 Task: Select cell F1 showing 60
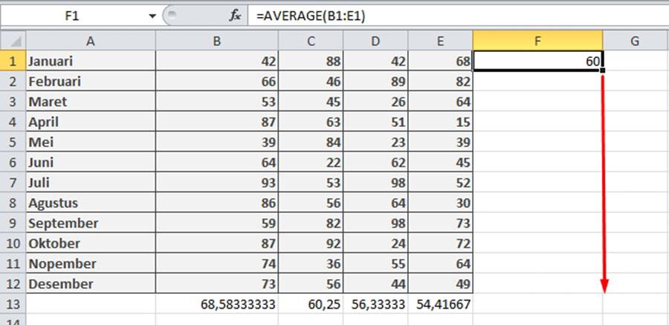tap(537, 62)
